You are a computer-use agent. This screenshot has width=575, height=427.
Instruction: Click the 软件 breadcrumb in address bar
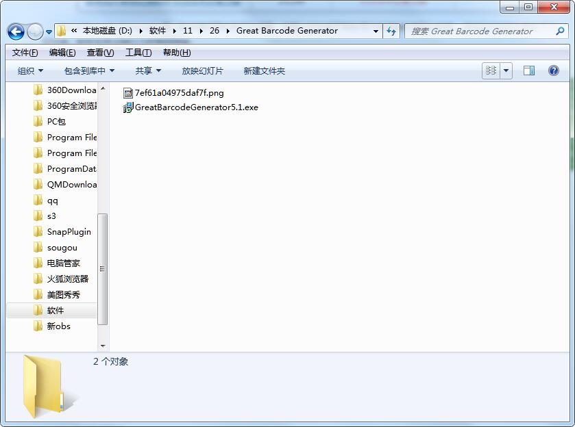158,31
